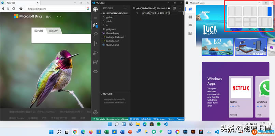Open Gaming section in Microsoft Store sidebar
The width and height of the screenshot is (275, 136).
click(190, 25)
